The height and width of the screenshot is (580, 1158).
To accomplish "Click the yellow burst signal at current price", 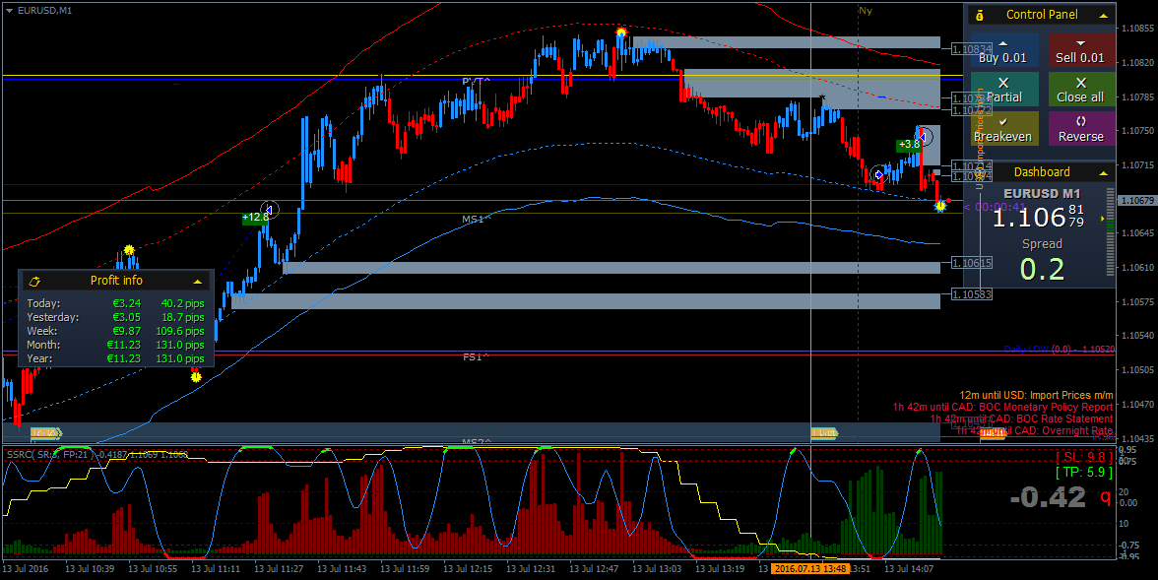I will [x=940, y=207].
